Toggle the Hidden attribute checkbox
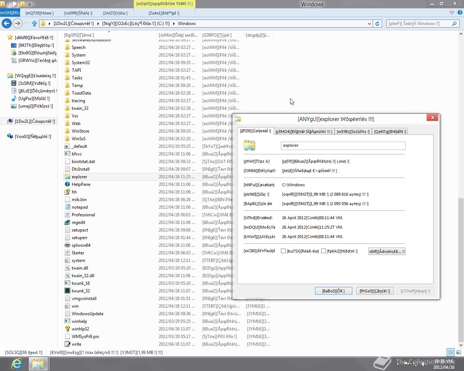The height and width of the screenshot is (371, 464). point(324,251)
